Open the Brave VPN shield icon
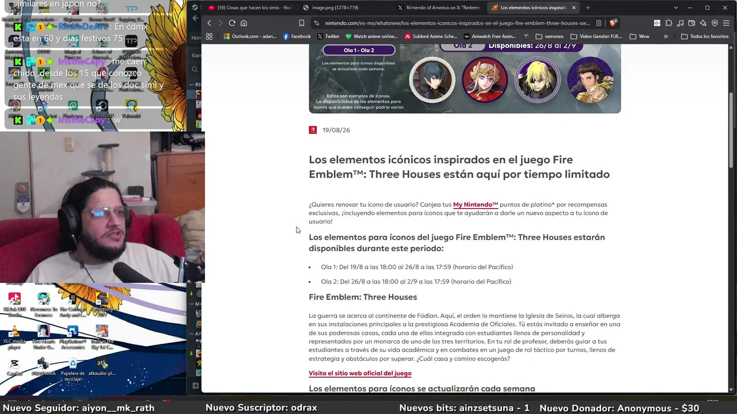737x414 pixels. click(x=715, y=23)
